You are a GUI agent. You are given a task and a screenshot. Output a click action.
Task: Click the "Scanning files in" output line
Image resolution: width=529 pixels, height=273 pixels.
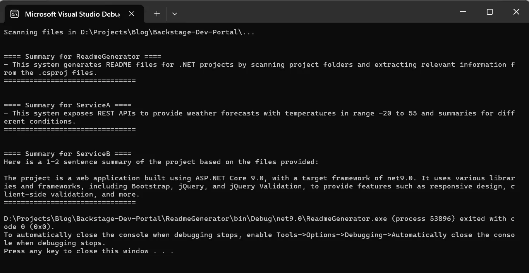[x=129, y=32]
